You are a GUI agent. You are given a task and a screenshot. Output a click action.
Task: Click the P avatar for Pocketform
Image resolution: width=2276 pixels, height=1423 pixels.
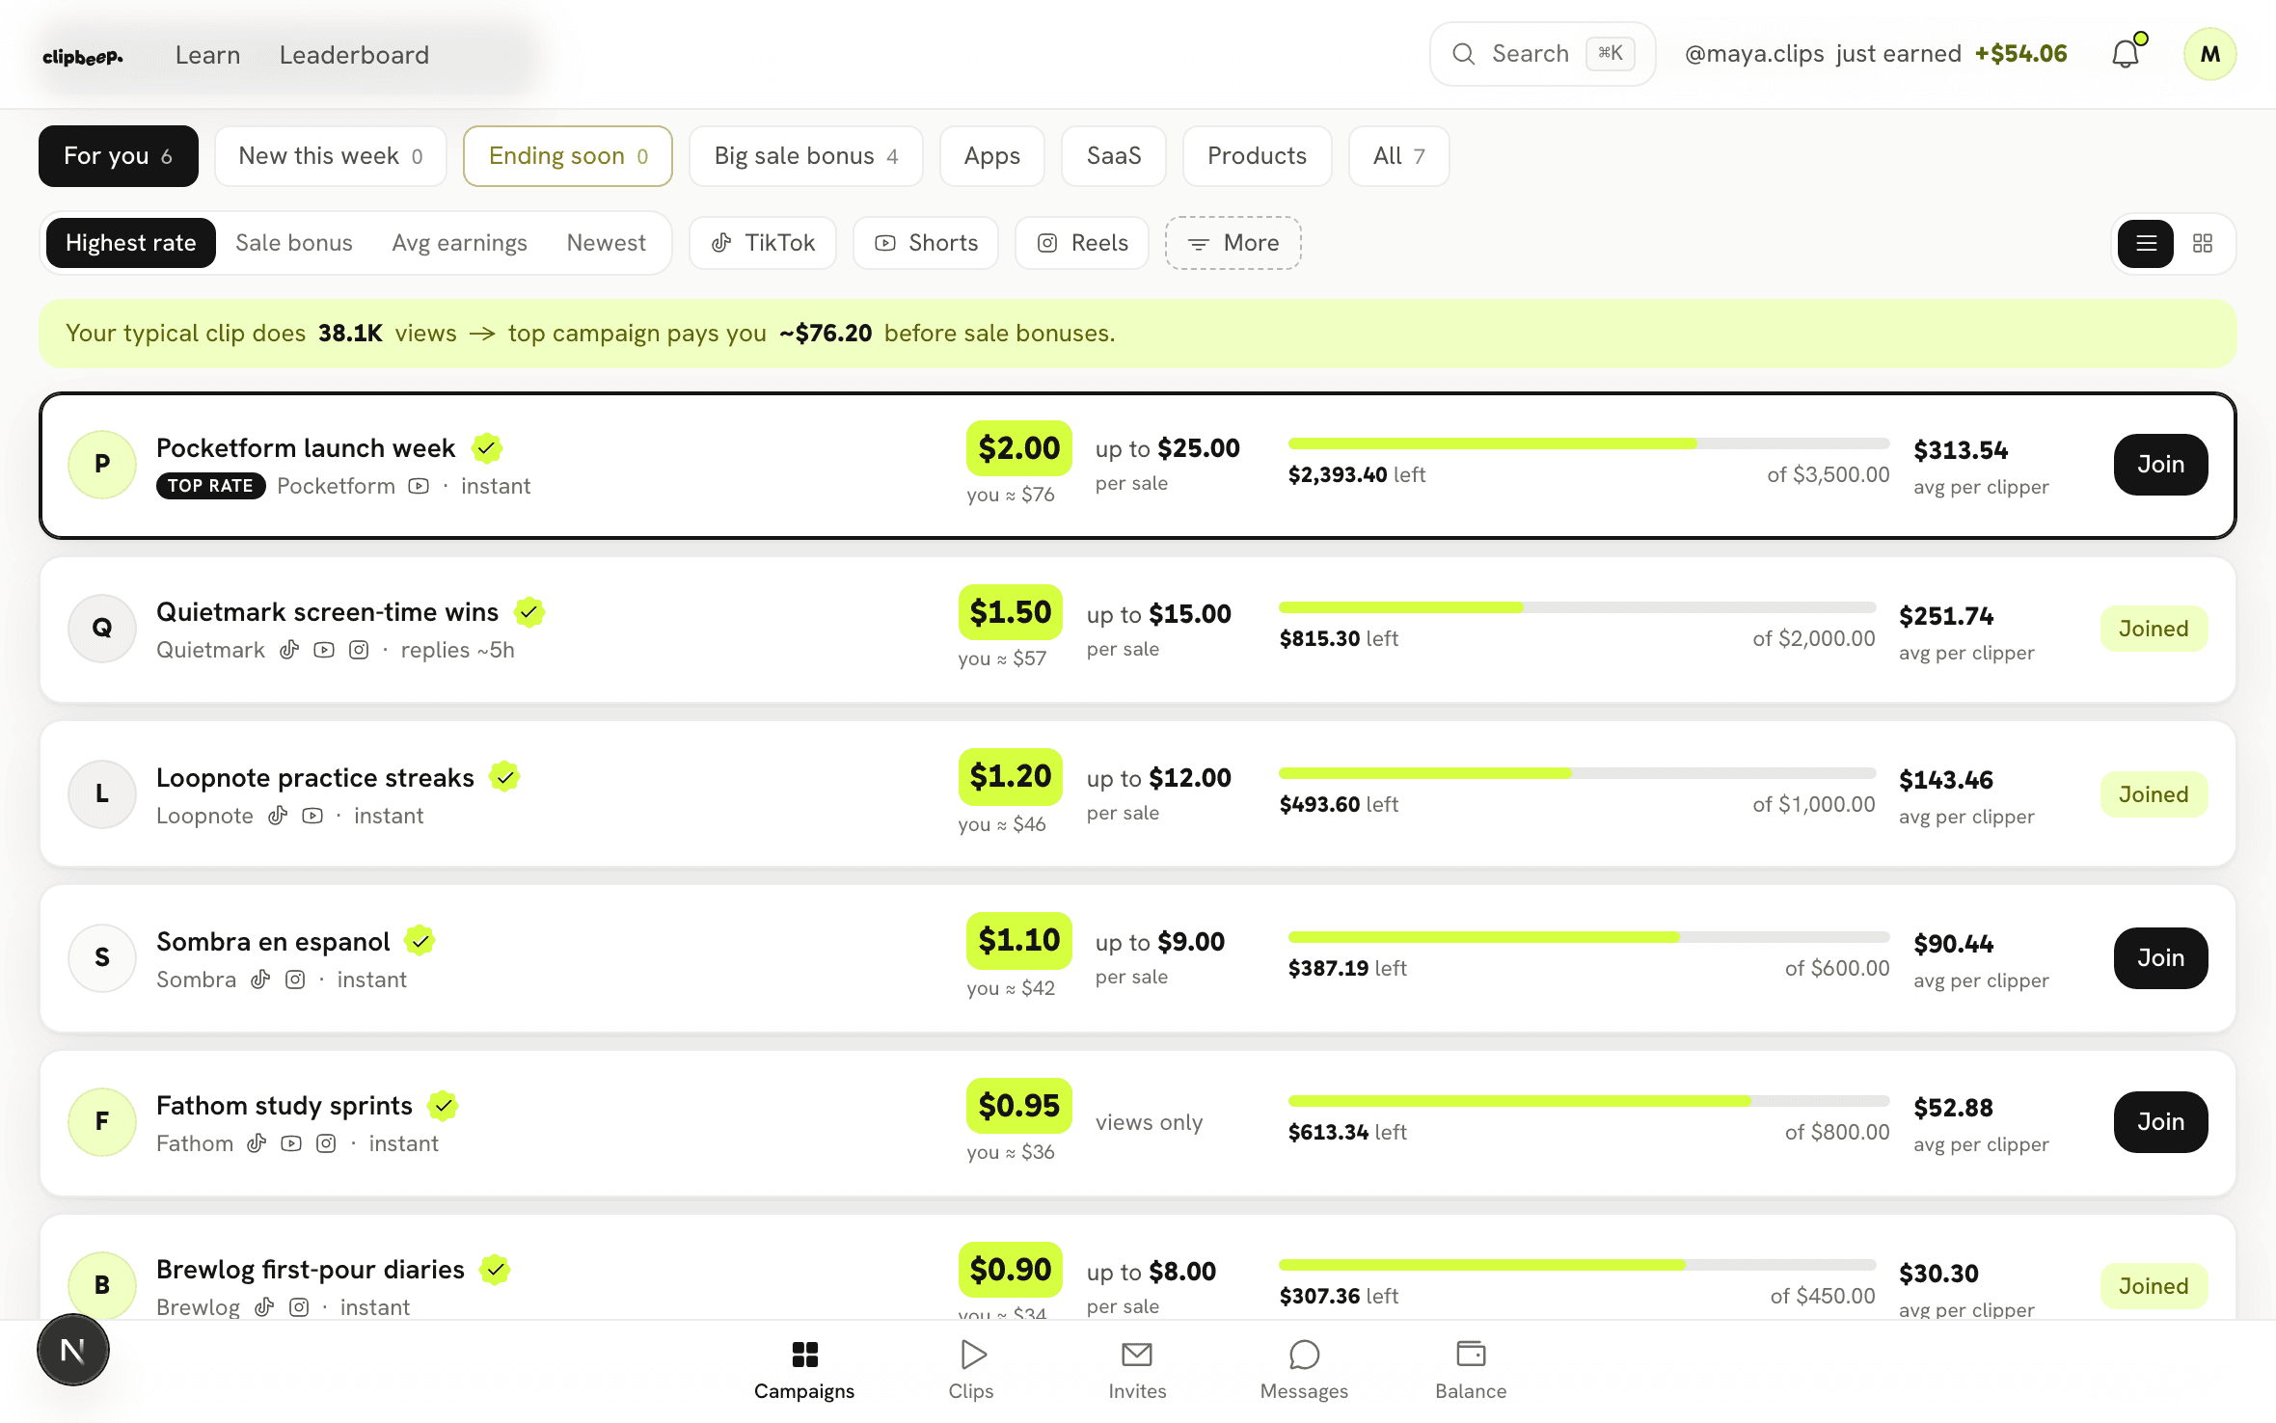coord(102,465)
